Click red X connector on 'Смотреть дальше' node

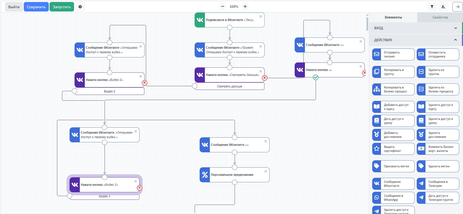click(x=265, y=78)
